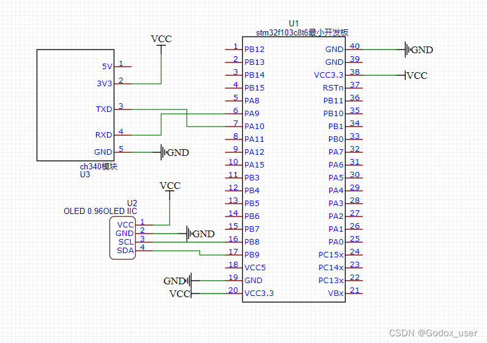Click the PA9 pin label
This screenshot has width=487, height=343.
click(252, 114)
